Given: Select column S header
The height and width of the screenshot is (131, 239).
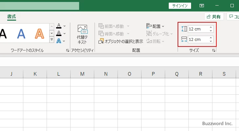Looking at the screenshot, I should (x=224, y=74).
